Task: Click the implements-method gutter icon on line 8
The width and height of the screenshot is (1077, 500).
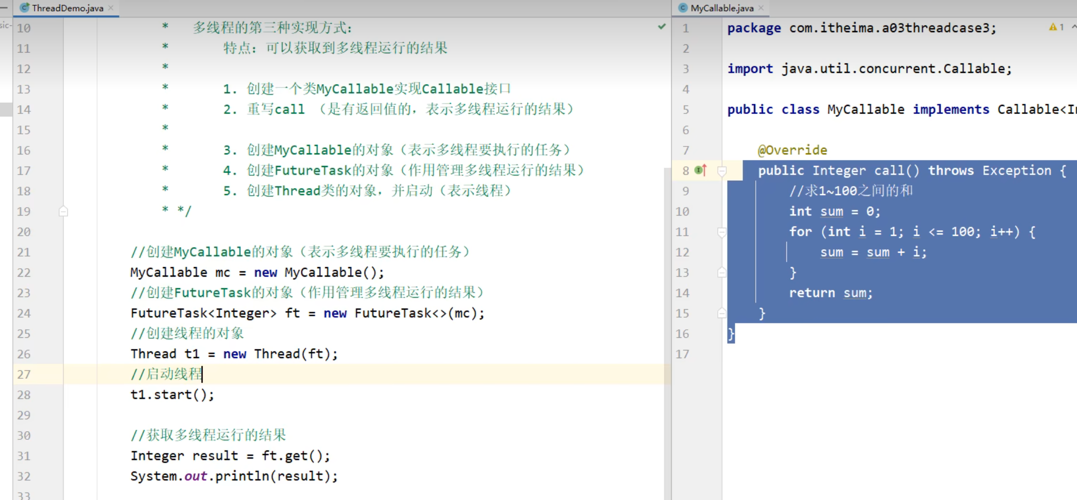Action: 700,170
